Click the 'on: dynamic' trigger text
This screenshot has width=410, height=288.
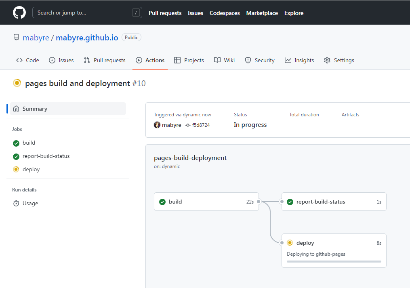click(167, 166)
